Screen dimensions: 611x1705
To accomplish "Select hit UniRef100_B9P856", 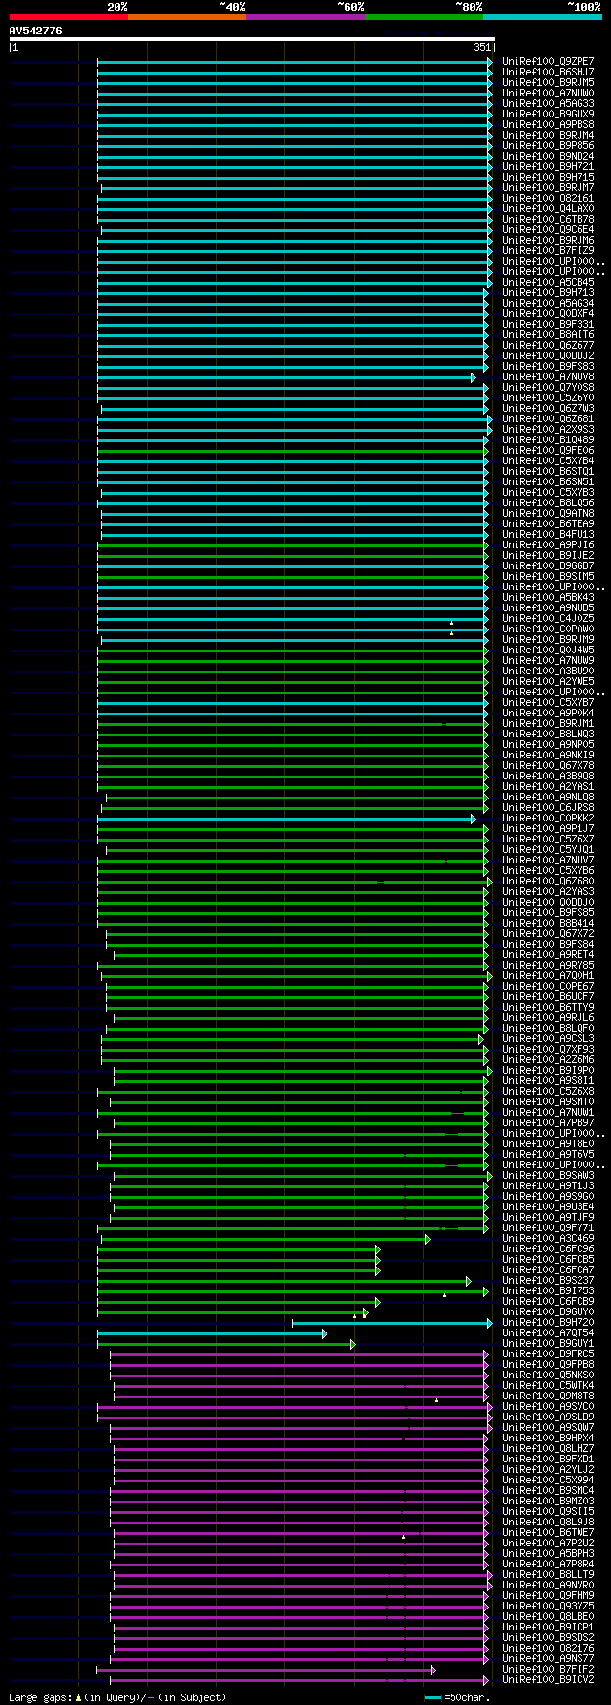I will tap(548, 145).
